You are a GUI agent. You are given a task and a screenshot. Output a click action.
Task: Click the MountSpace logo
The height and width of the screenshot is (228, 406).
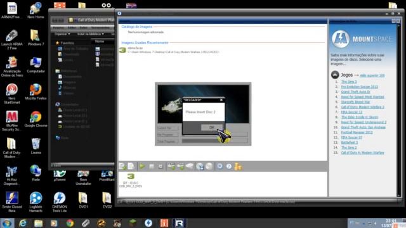pos(362,39)
